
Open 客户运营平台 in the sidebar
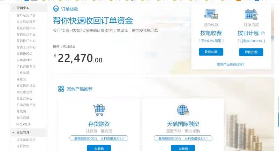[x=26, y=15]
